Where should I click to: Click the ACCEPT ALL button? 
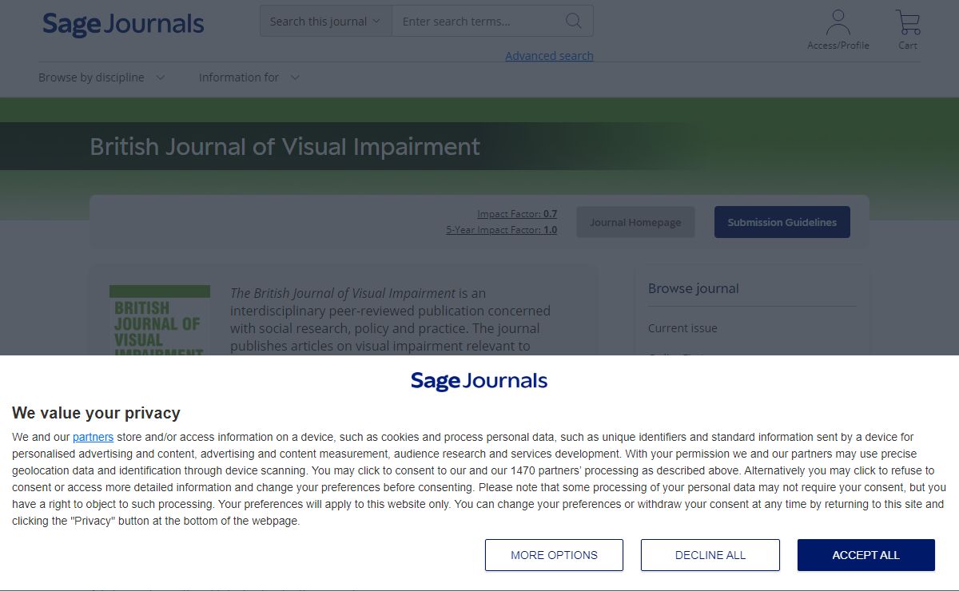pyautogui.click(x=865, y=555)
